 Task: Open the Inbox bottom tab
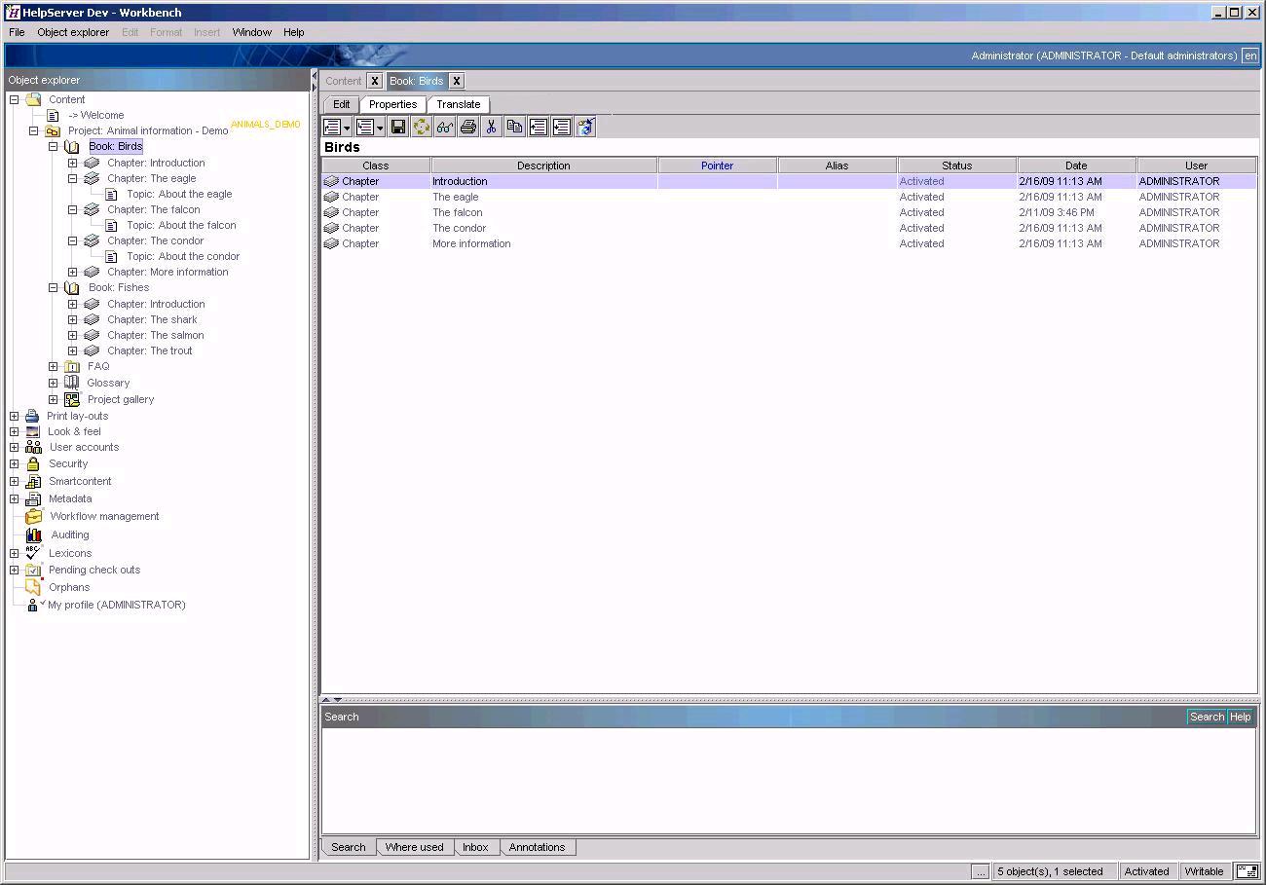(475, 847)
